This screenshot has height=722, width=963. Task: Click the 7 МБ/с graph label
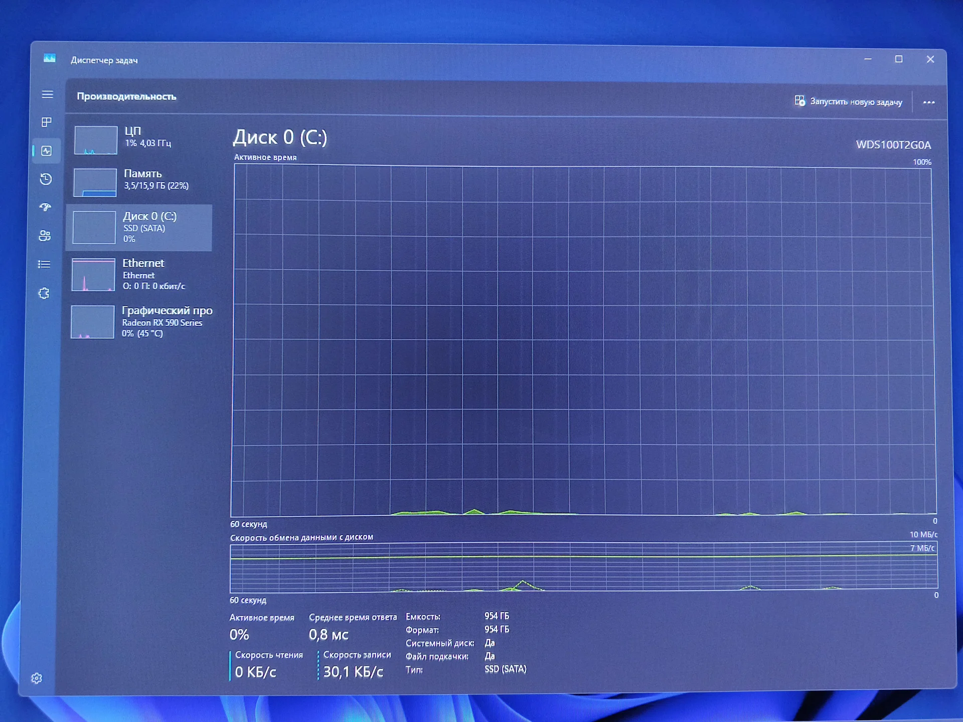pyautogui.click(x=922, y=548)
